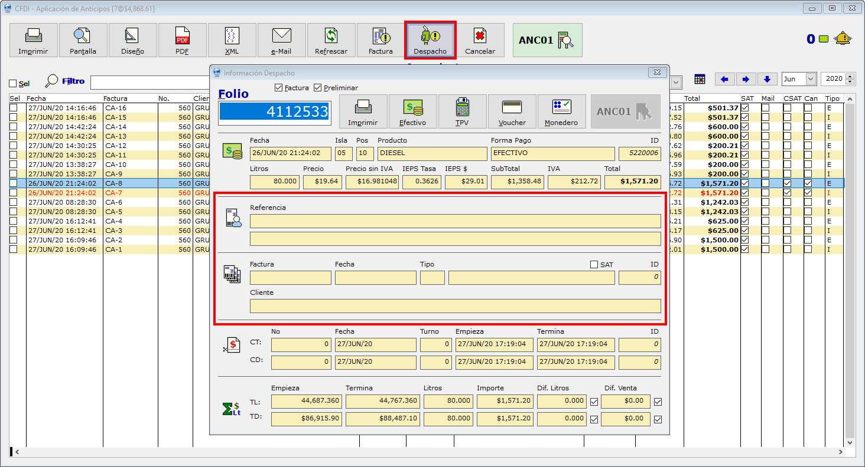
Task: Open the dropdown arrow beside the filter field
Action: pyautogui.click(x=677, y=83)
